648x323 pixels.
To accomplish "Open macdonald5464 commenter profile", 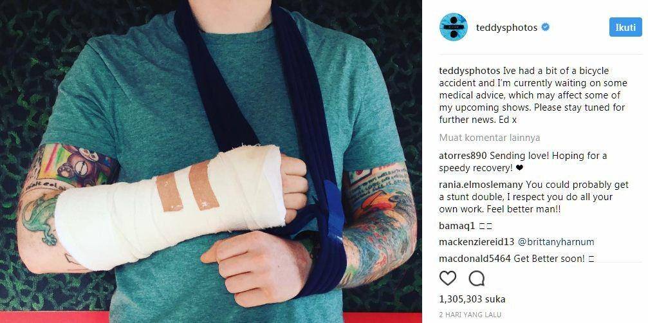I will (475, 259).
